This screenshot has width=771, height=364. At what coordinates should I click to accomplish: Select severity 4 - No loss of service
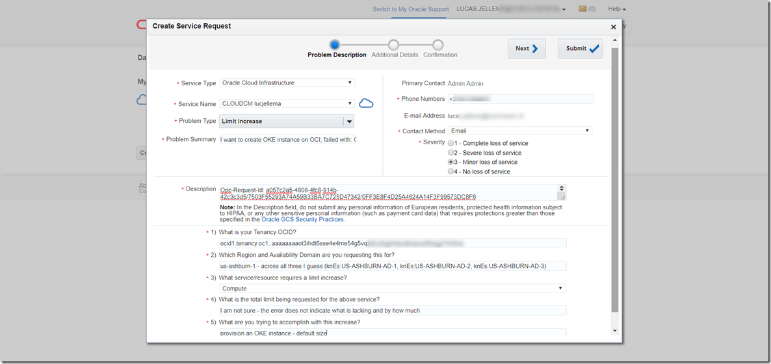451,172
